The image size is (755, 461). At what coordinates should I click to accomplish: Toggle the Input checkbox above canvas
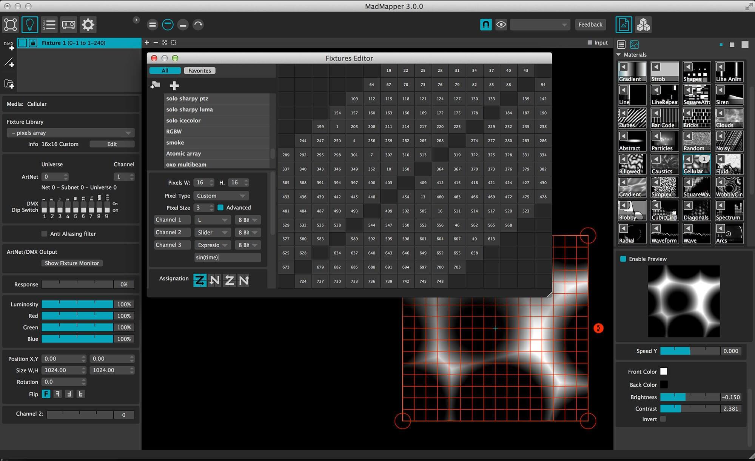pyautogui.click(x=590, y=43)
